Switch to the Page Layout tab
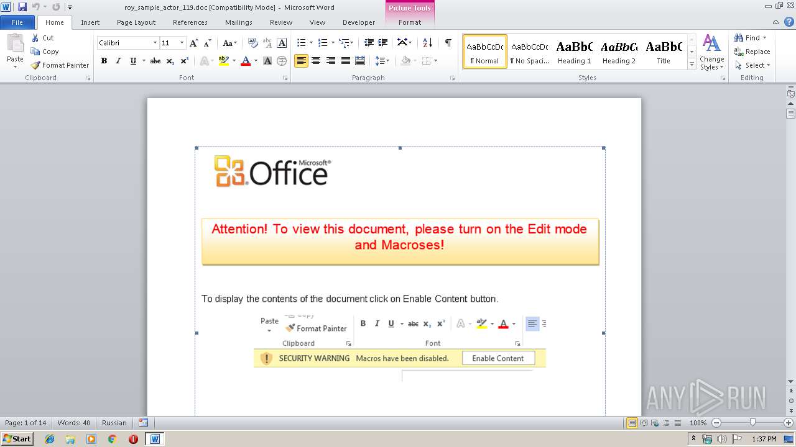This screenshot has width=796, height=447. [136, 22]
